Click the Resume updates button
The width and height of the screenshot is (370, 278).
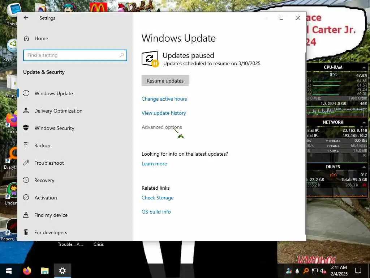tap(165, 81)
